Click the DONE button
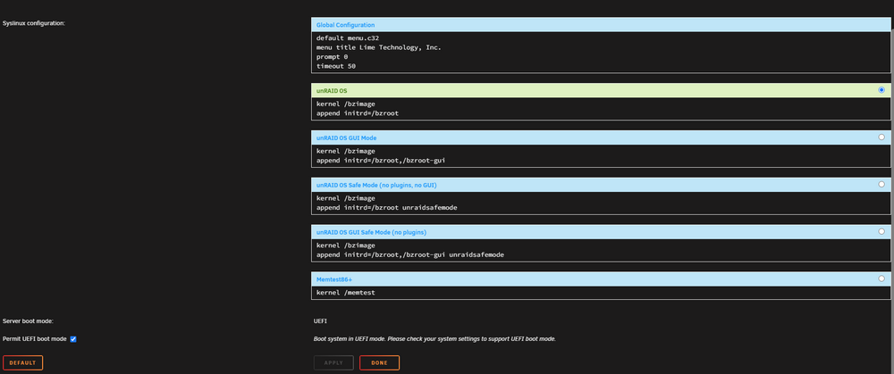 click(379, 362)
